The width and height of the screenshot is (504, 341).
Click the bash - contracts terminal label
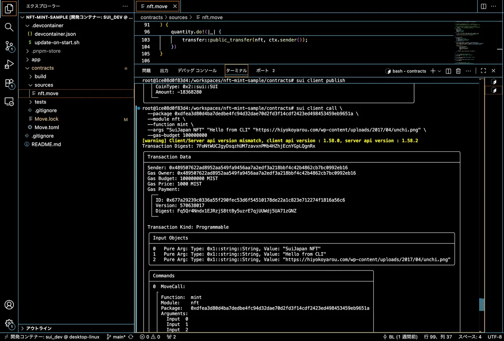pyautogui.click(x=406, y=71)
